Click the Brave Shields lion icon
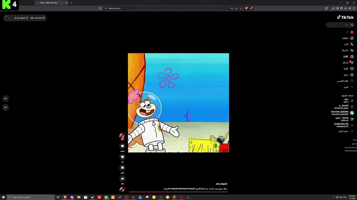Viewport: 357px width, 200px height. coord(246,8)
